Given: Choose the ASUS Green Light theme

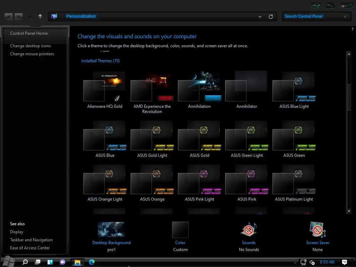Looking at the screenshot, I should coord(246,138).
